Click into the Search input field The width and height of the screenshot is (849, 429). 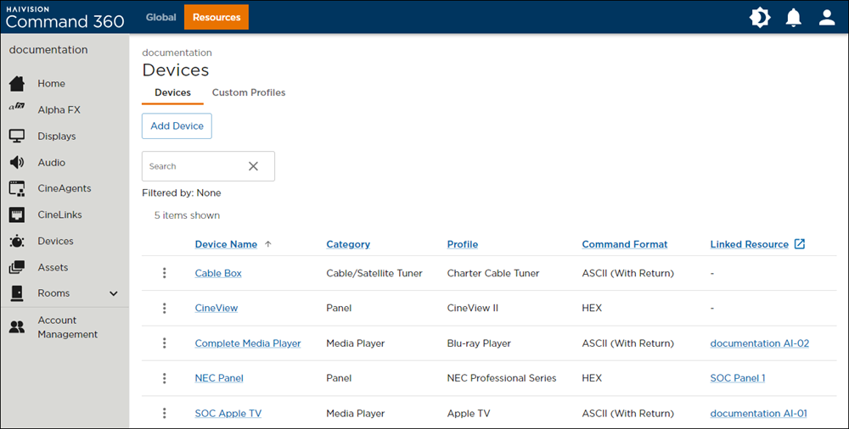191,166
